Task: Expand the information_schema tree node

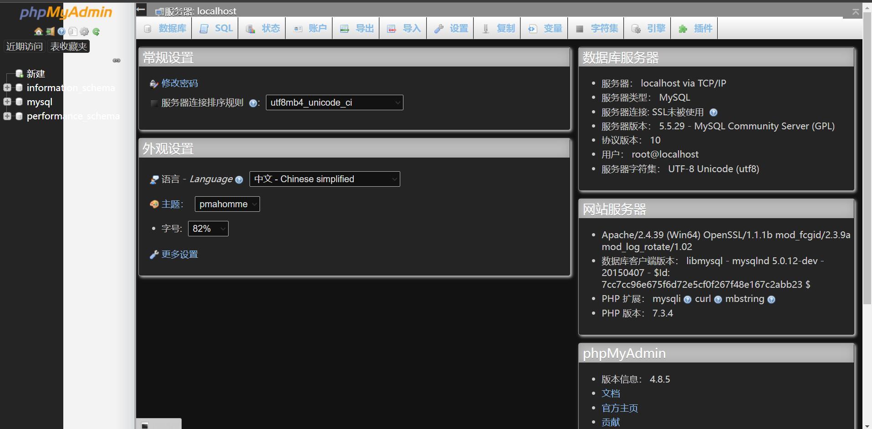Action: click(7, 87)
